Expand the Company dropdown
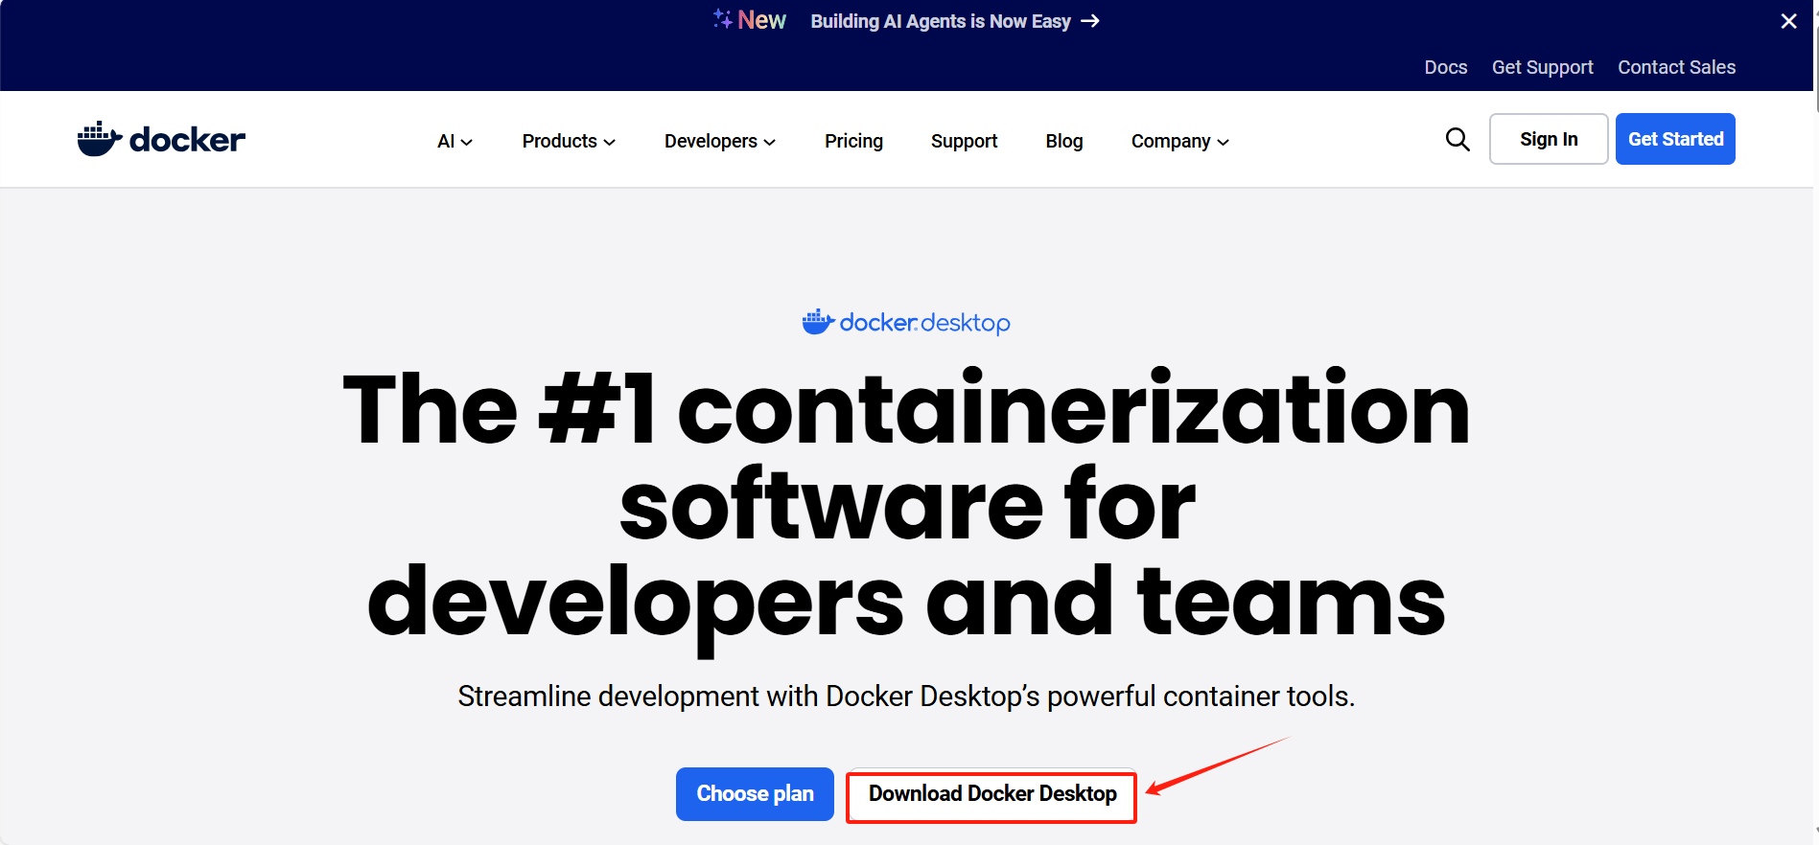Viewport: 1819px width, 845px height. [x=1179, y=141]
